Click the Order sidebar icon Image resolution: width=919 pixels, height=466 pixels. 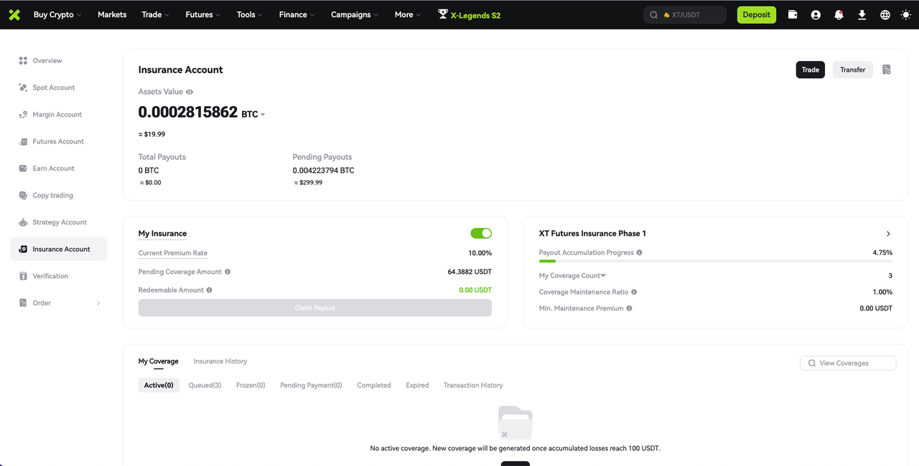tap(23, 303)
